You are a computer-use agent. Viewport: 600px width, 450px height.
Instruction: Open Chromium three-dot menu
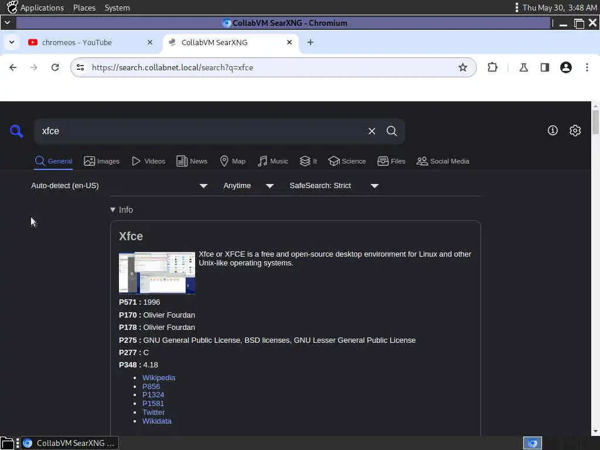pos(587,67)
